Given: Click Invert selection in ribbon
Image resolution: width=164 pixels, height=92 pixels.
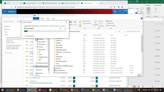Looking at the screenshot, I should [x=111, y=26].
